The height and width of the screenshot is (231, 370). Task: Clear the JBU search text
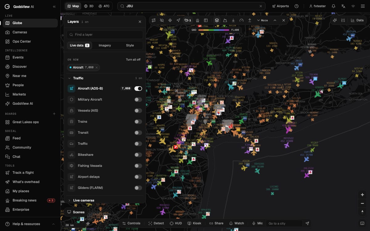click(261, 6)
